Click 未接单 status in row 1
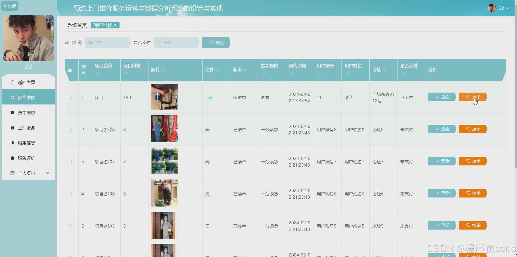The image size is (517, 257). click(x=240, y=97)
